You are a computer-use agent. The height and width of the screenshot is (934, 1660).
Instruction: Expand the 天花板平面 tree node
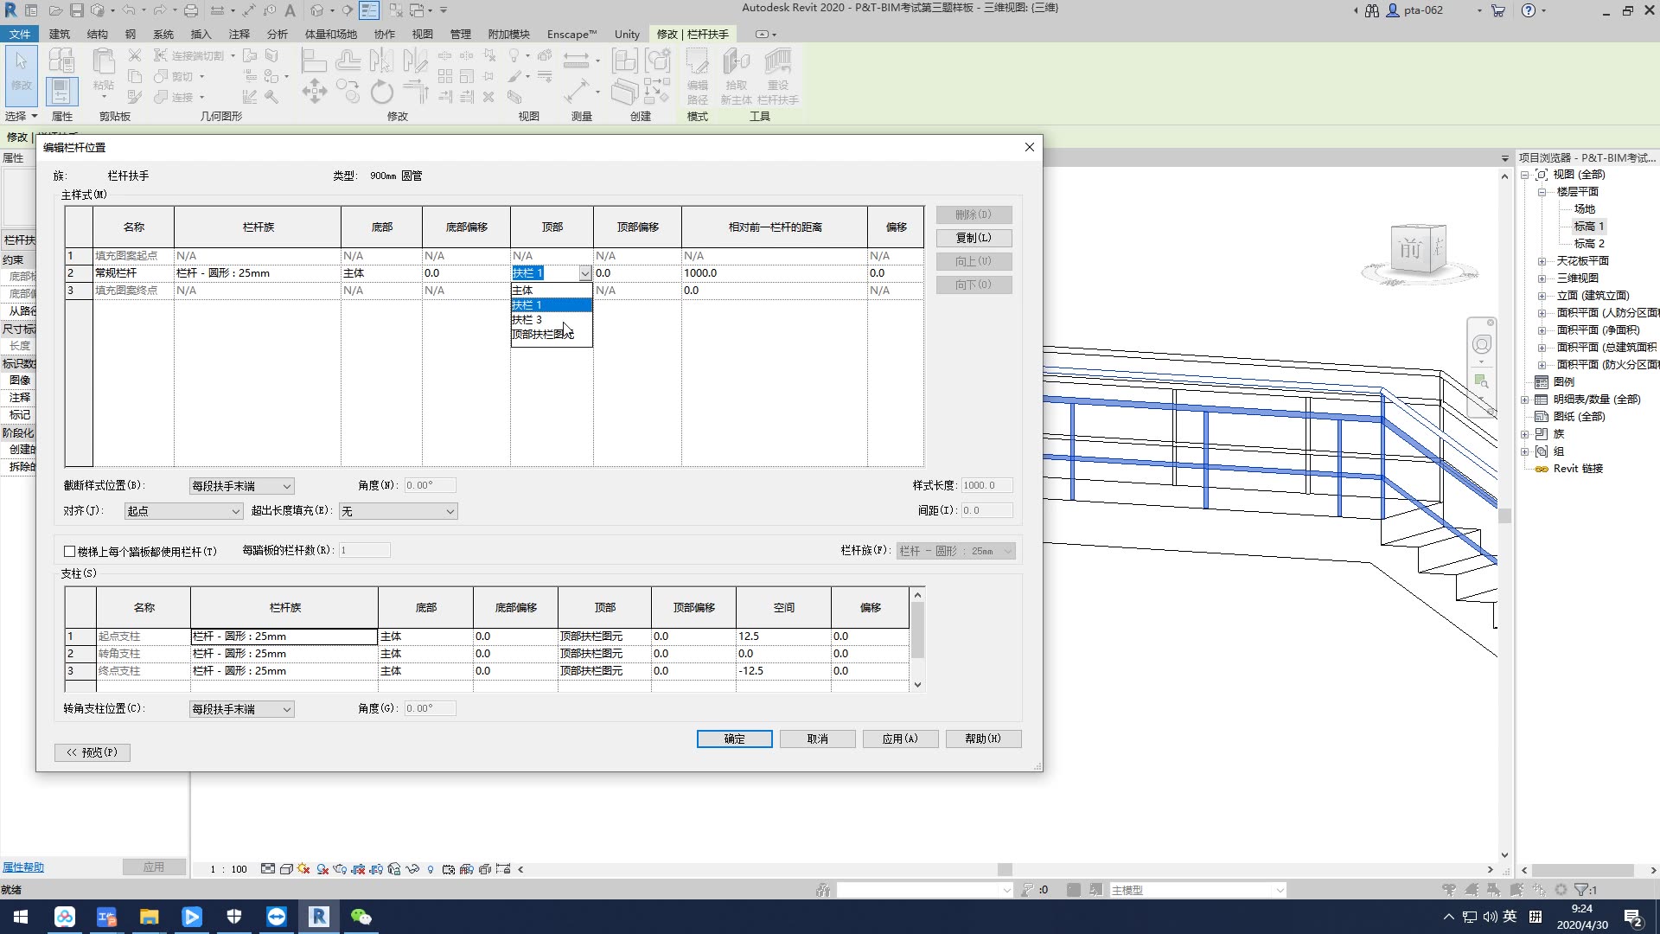click(1542, 261)
